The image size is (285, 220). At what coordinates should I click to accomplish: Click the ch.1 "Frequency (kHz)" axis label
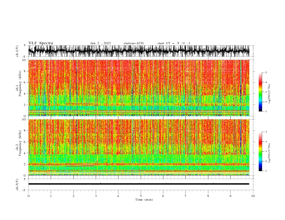(20, 84)
